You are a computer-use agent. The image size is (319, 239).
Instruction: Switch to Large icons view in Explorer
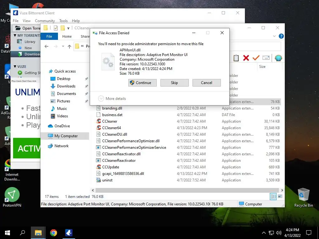(x=280, y=196)
